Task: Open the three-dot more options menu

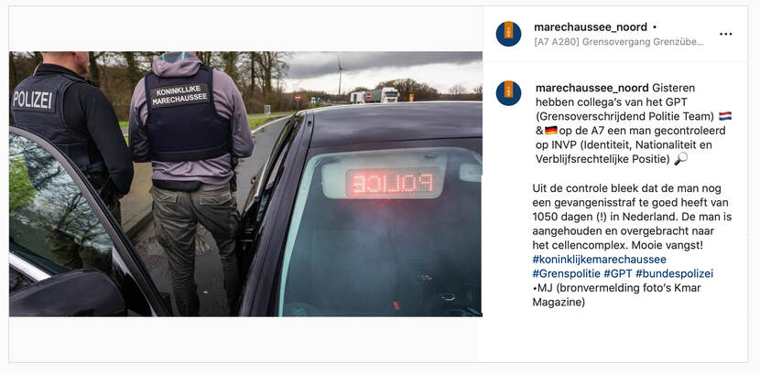Action: pyautogui.click(x=725, y=34)
